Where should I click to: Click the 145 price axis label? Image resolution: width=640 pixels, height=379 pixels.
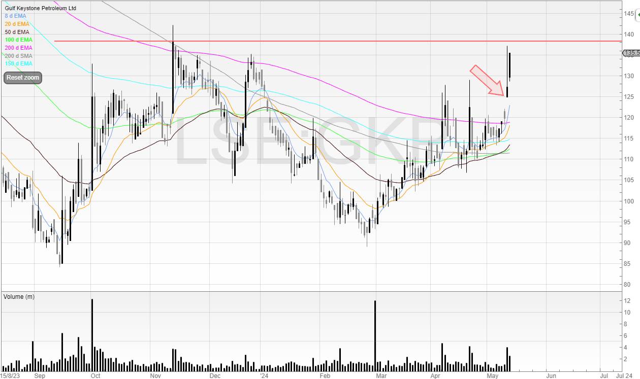[630, 13]
